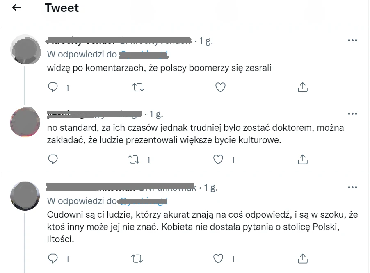This screenshot has height=273, width=370.
Task: Open the reply dialog for the boomer tweet
Action: [53, 87]
